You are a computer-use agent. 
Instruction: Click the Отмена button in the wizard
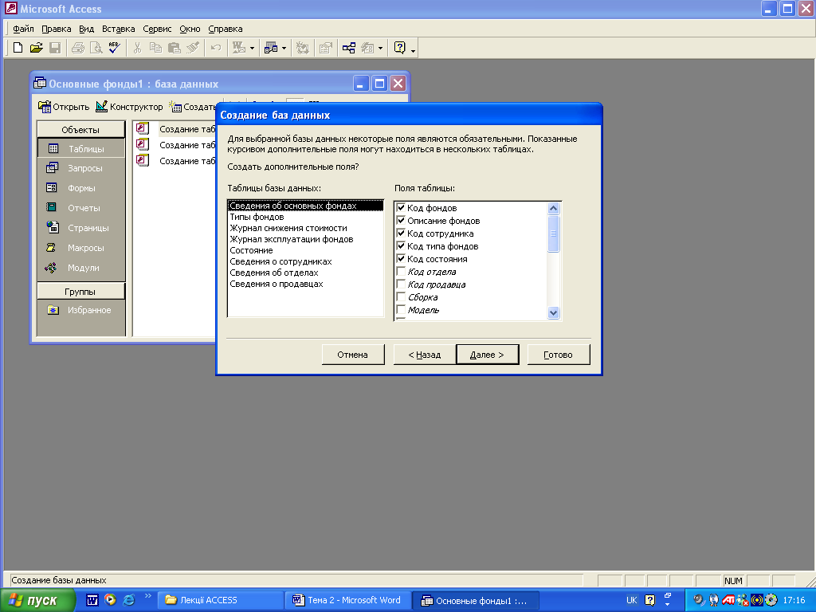click(353, 355)
